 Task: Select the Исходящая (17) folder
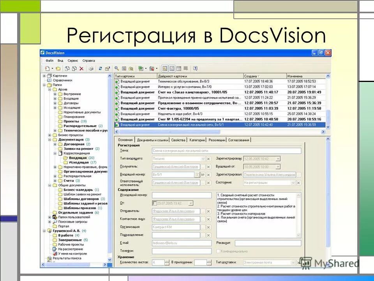tap(79, 162)
